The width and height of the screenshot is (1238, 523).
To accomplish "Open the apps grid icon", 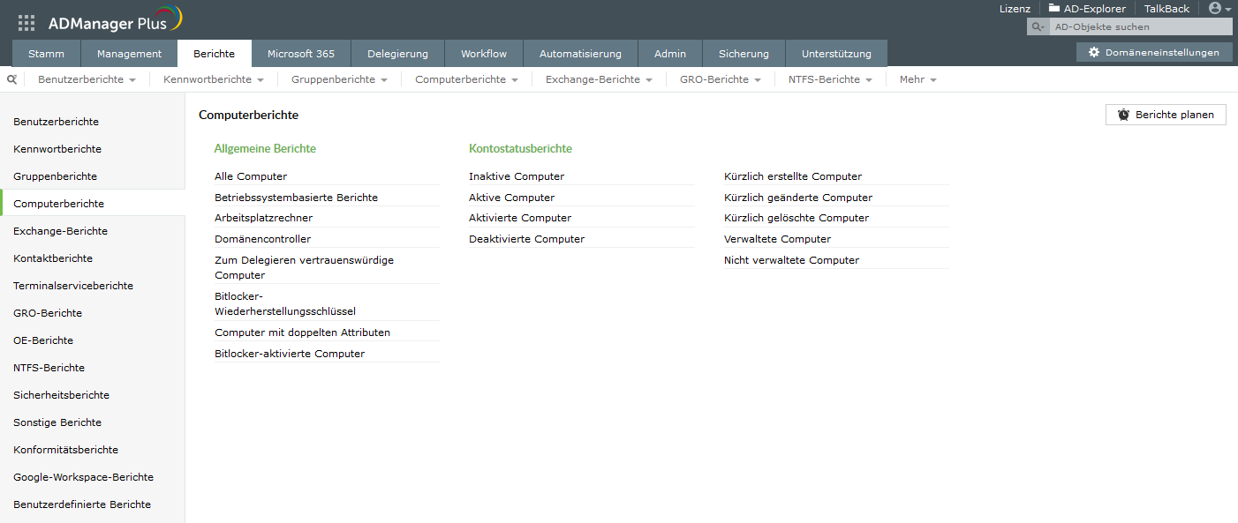I will (x=26, y=23).
